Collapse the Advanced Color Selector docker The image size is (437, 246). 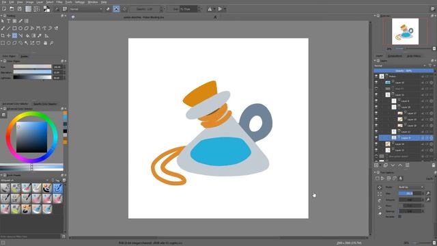(1, 109)
